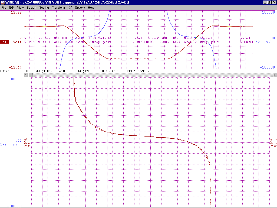Open the Help menu
277x208 pixels.
point(91,8)
